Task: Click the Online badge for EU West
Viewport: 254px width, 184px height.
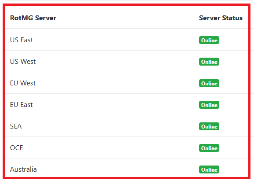Action: pyautogui.click(x=209, y=83)
